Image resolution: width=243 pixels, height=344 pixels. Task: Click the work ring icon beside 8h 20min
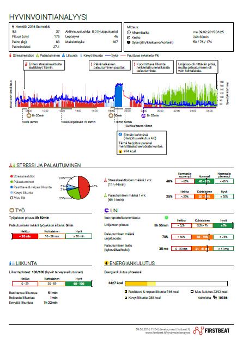pyautogui.click(x=29, y=115)
